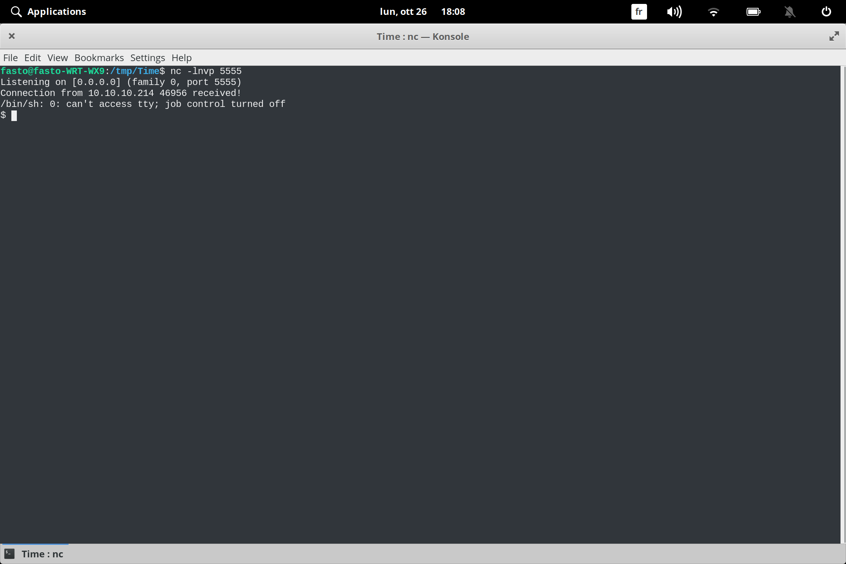Open the Help menu
This screenshot has width=846, height=564.
click(x=181, y=58)
